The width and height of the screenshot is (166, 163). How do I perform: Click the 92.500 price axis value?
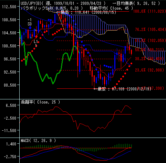[10, 72]
